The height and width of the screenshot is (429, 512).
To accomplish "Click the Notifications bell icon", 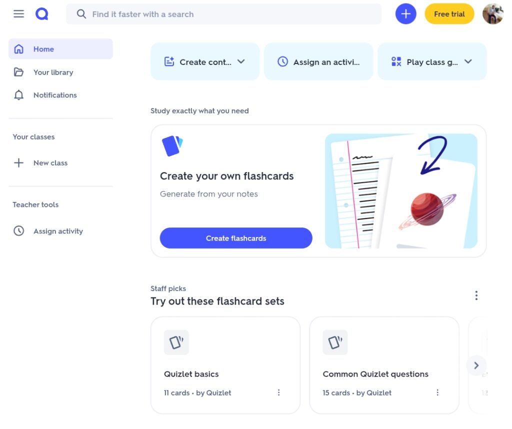I will [19, 95].
